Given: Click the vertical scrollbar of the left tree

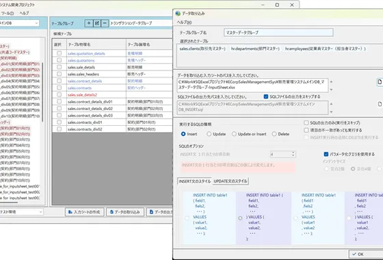Looking at the screenshot, I should [x=42, y=92].
